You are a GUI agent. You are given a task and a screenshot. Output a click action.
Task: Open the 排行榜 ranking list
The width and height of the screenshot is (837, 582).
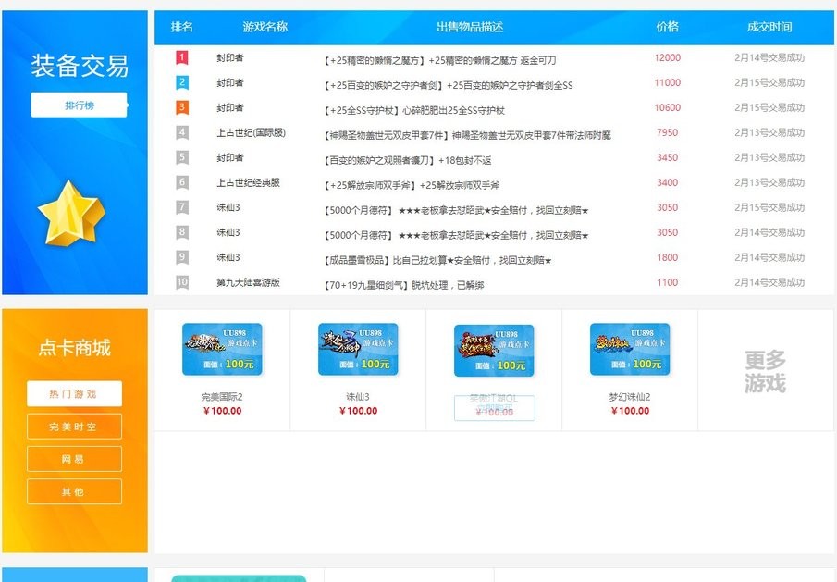pyautogui.click(x=80, y=105)
